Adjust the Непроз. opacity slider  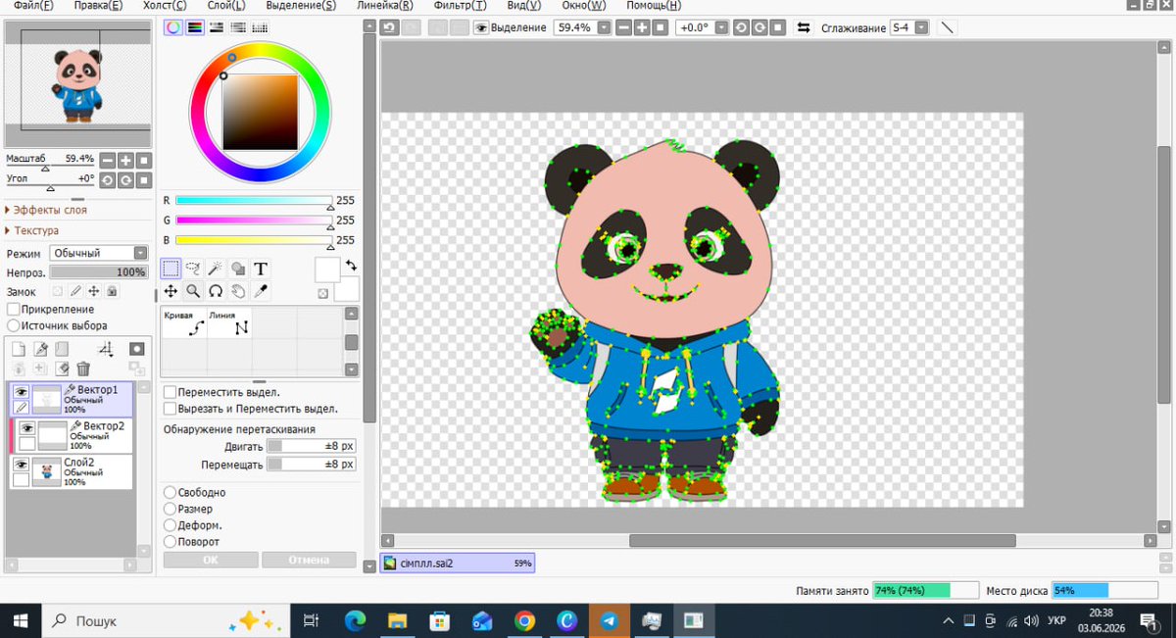[98, 272]
